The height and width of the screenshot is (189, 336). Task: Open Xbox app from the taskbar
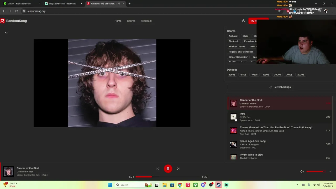(196, 185)
